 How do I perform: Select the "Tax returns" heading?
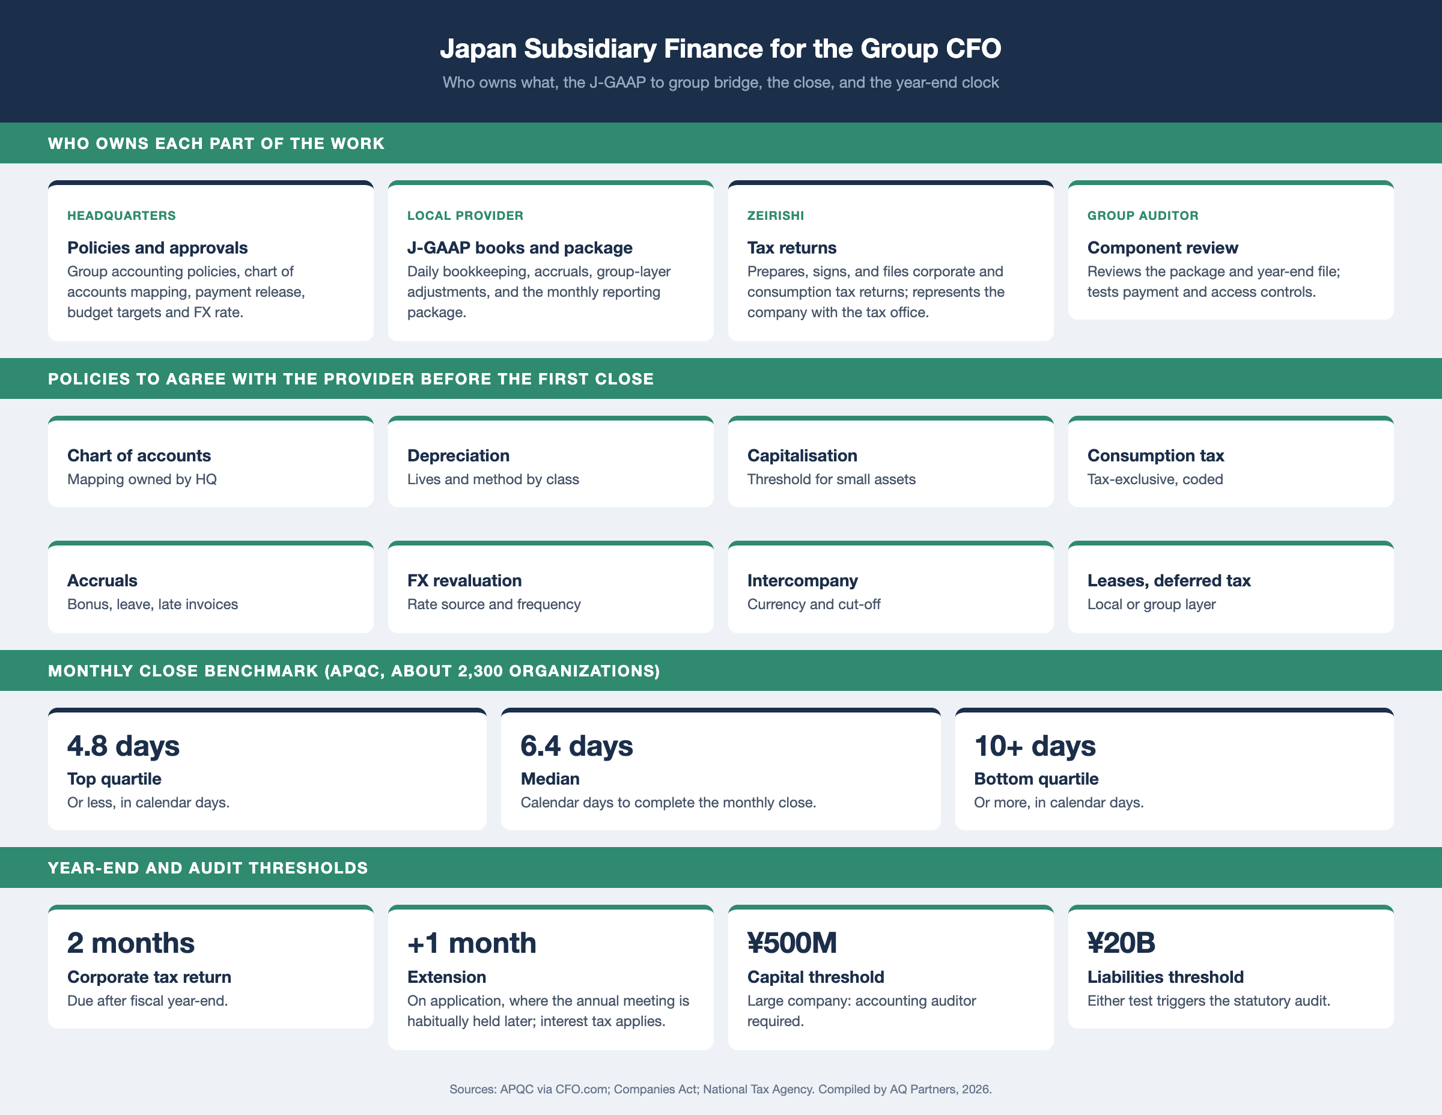coord(792,248)
